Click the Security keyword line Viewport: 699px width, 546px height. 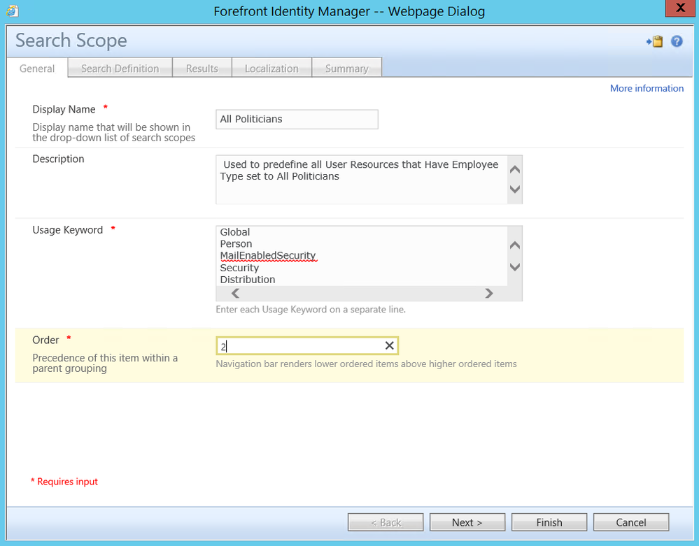(x=239, y=268)
